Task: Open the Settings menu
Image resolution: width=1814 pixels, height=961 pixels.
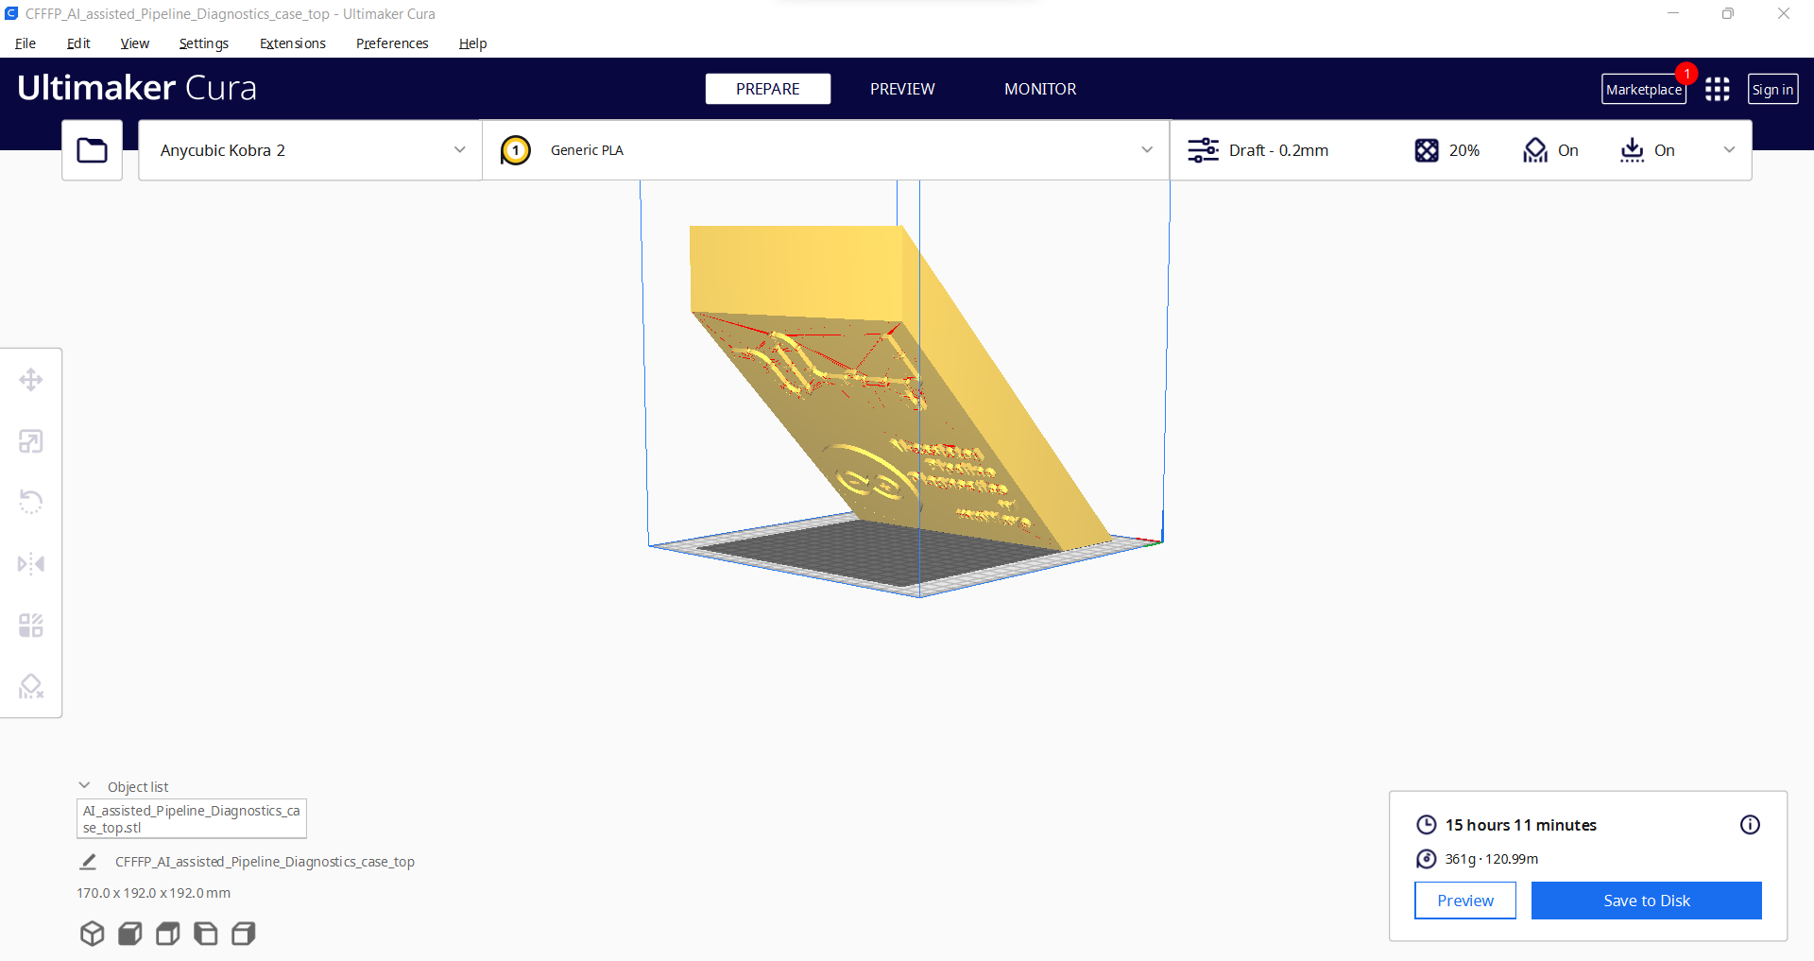Action: coord(204,43)
